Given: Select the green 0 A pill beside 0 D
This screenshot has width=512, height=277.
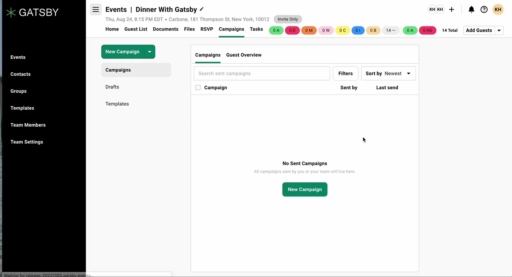Looking at the screenshot, I should tap(276, 30).
